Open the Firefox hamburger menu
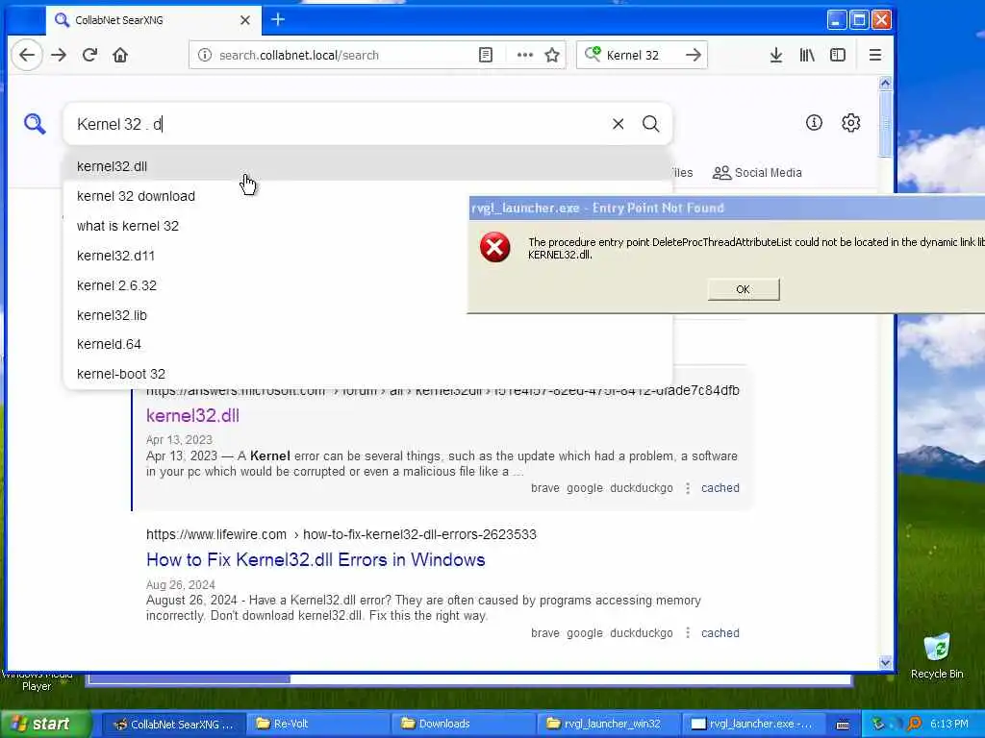Viewport: 985px width, 738px height. [x=875, y=55]
